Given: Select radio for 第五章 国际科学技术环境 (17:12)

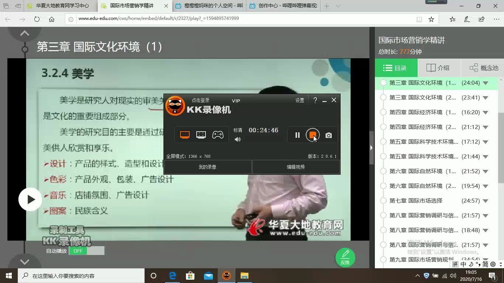Looking at the screenshot, I should (383, 141).
